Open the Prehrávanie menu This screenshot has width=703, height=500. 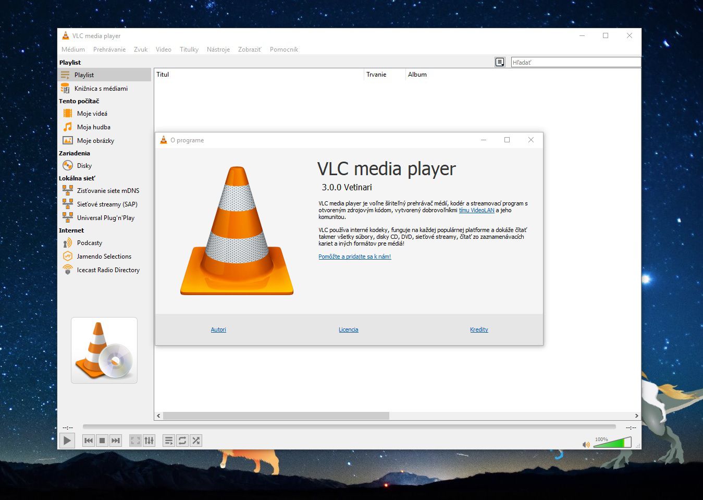tap(109, 50)
